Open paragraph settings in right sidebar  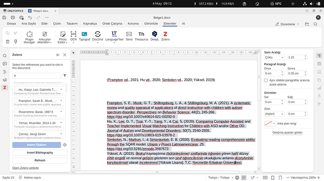coord(319,56)
